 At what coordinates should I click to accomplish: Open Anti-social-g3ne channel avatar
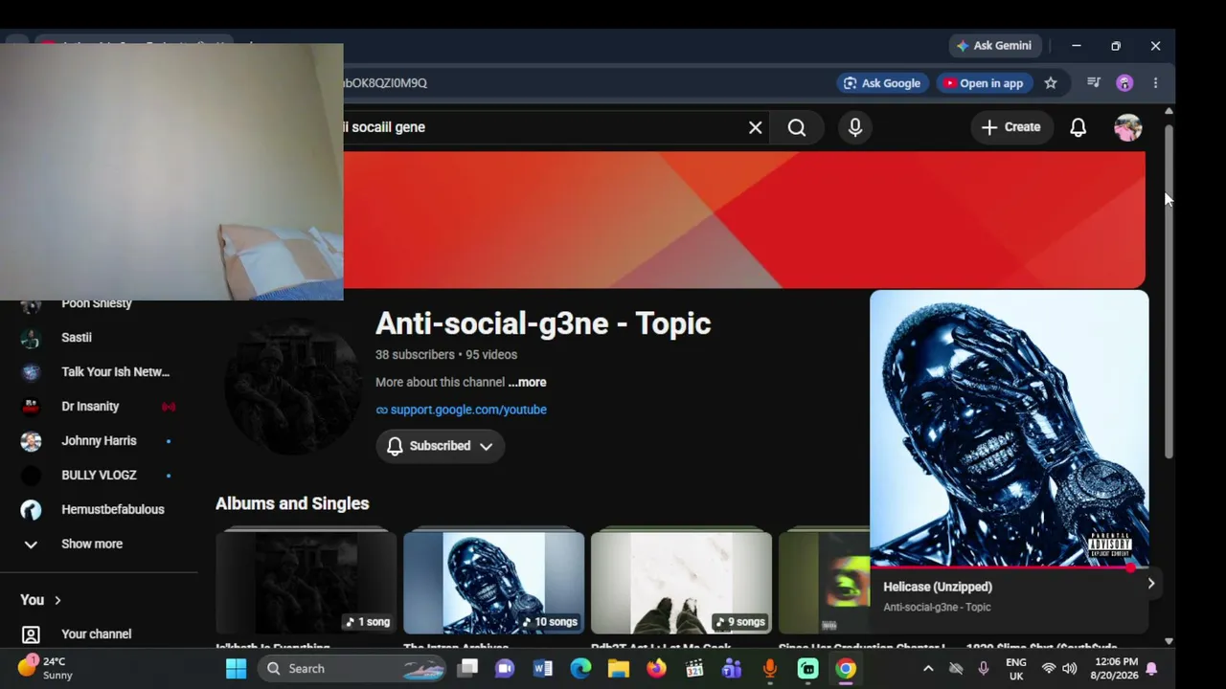(294, 387)
